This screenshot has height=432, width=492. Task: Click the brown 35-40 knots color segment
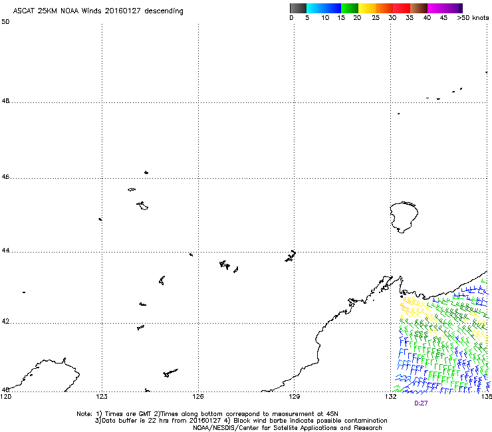pyautogui.click(x=419, y=8)
